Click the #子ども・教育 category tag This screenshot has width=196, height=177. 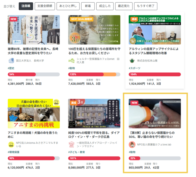point(77,152)
